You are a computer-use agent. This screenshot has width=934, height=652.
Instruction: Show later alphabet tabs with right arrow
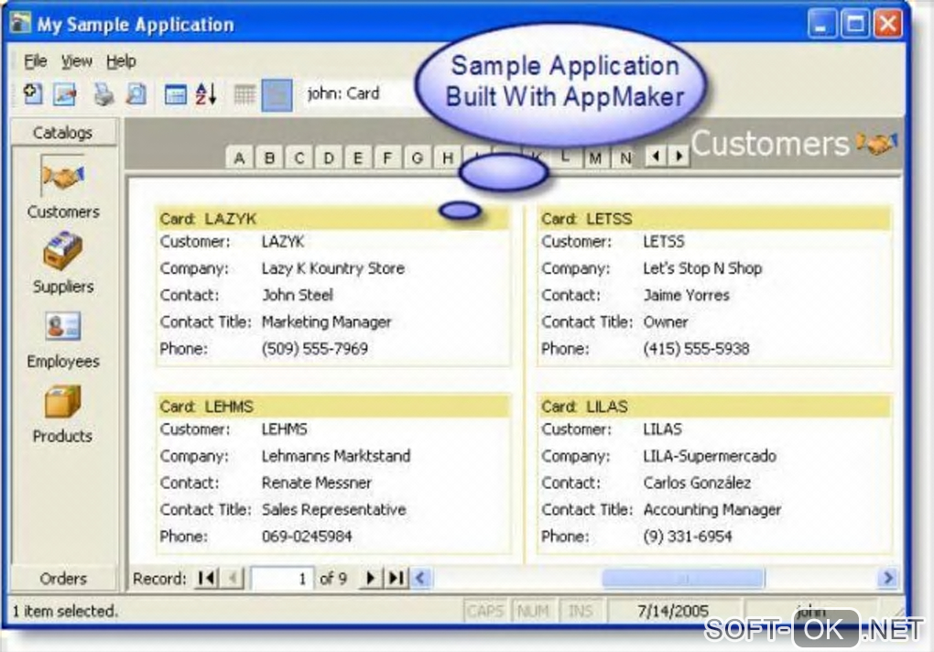679,156
